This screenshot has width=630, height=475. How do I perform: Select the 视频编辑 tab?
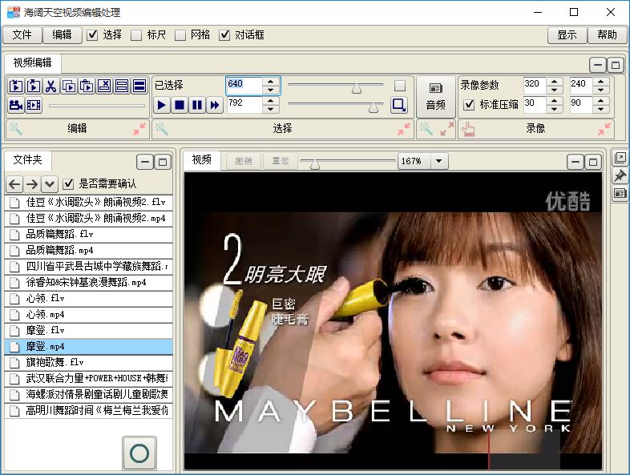[x=33, y=63]
